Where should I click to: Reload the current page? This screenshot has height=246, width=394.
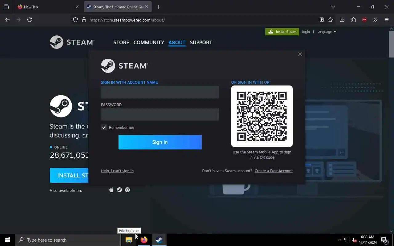[x=30, y=20]
